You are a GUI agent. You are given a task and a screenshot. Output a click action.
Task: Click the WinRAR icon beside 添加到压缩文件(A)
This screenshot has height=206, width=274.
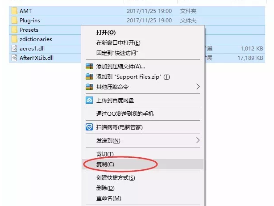89,66
